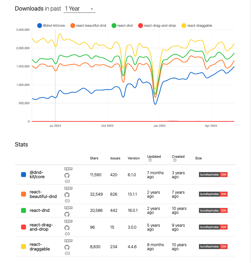Click the red swatch in react-drag-and-drop row
This screenshot has height=263, width=251.
[23, 227]
